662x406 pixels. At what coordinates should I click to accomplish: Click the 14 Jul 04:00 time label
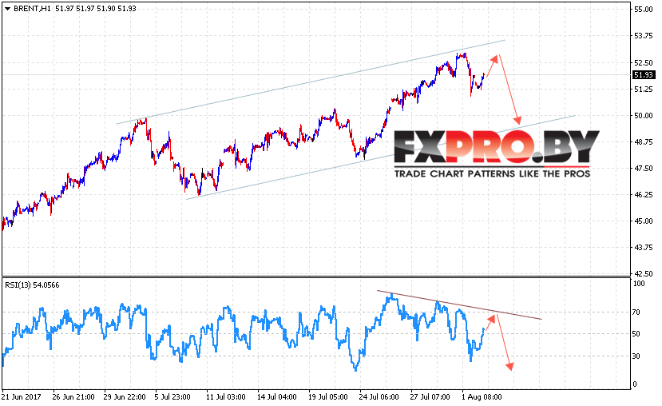(277, 397)
